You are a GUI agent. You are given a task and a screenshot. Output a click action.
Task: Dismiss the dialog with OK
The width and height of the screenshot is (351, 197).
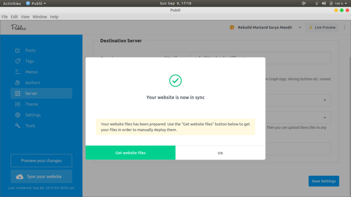[x=220, y=153]
